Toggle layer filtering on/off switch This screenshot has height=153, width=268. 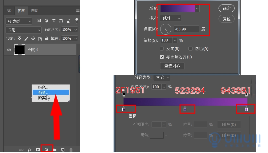point(77,21)
